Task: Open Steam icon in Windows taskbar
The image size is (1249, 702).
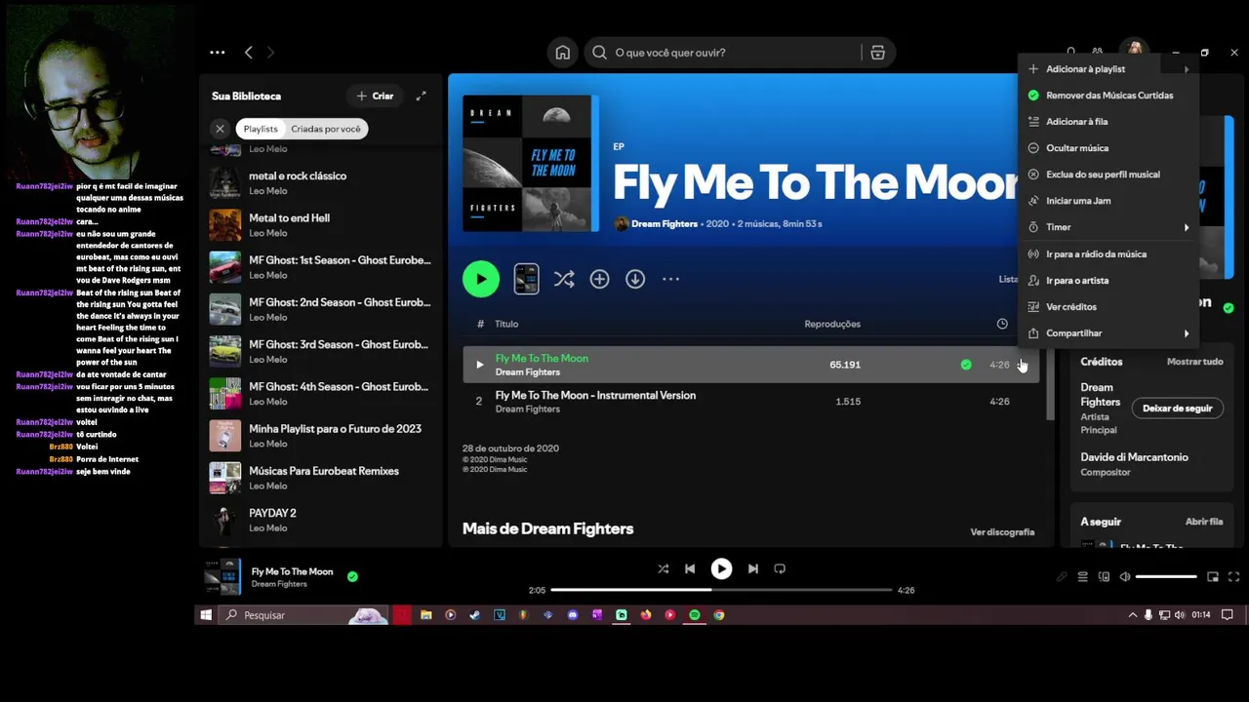Action: pos(474,615)
